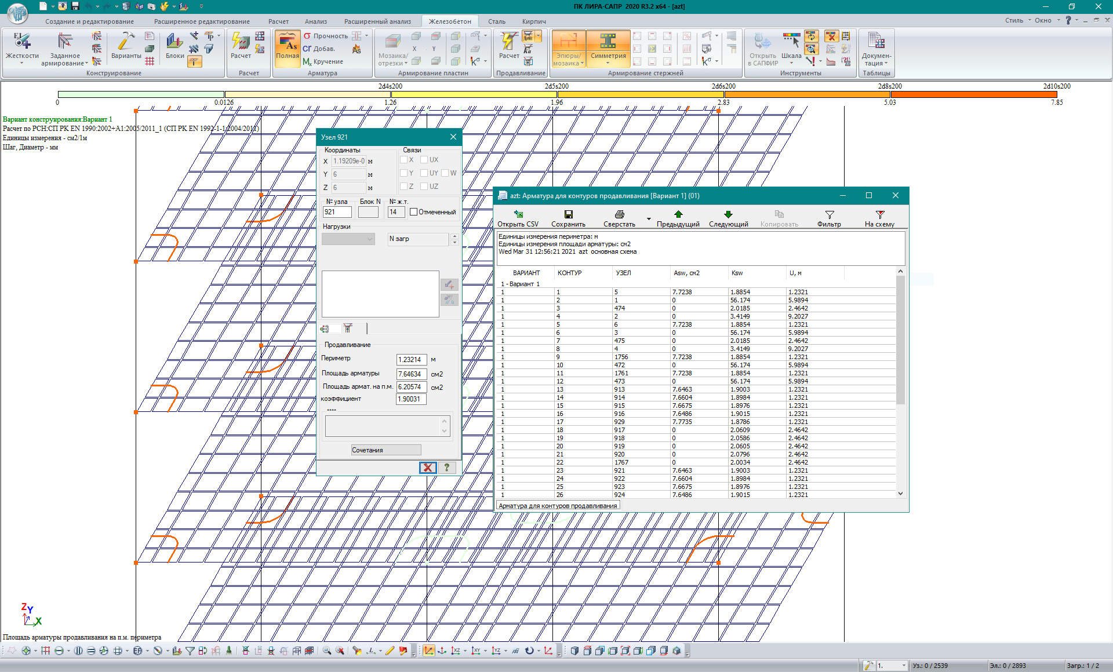Switch to the Сталь ribbon tab
Viewport: 1113px width, 672px height.
(x=496, y=21)
